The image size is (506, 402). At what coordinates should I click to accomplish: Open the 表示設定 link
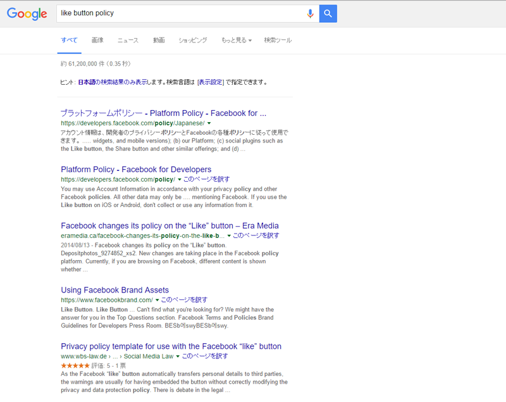coord(211,82)
